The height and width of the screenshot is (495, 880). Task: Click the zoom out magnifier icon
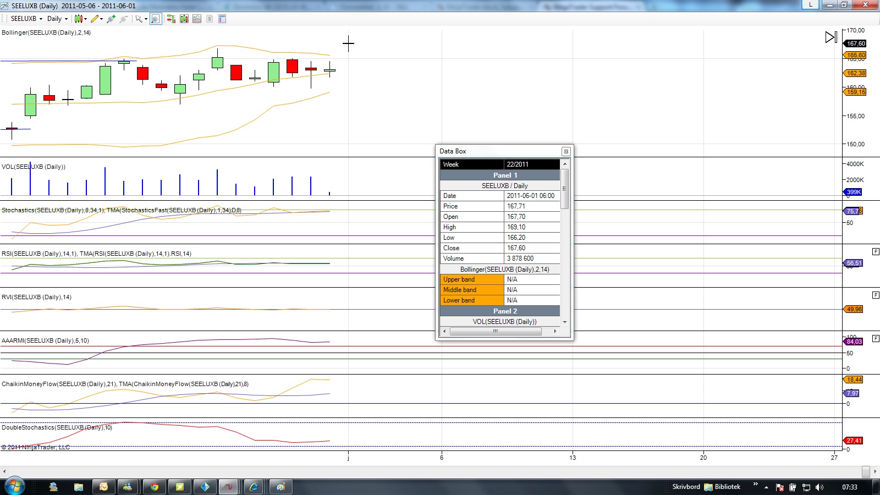[x=124, y=19]
